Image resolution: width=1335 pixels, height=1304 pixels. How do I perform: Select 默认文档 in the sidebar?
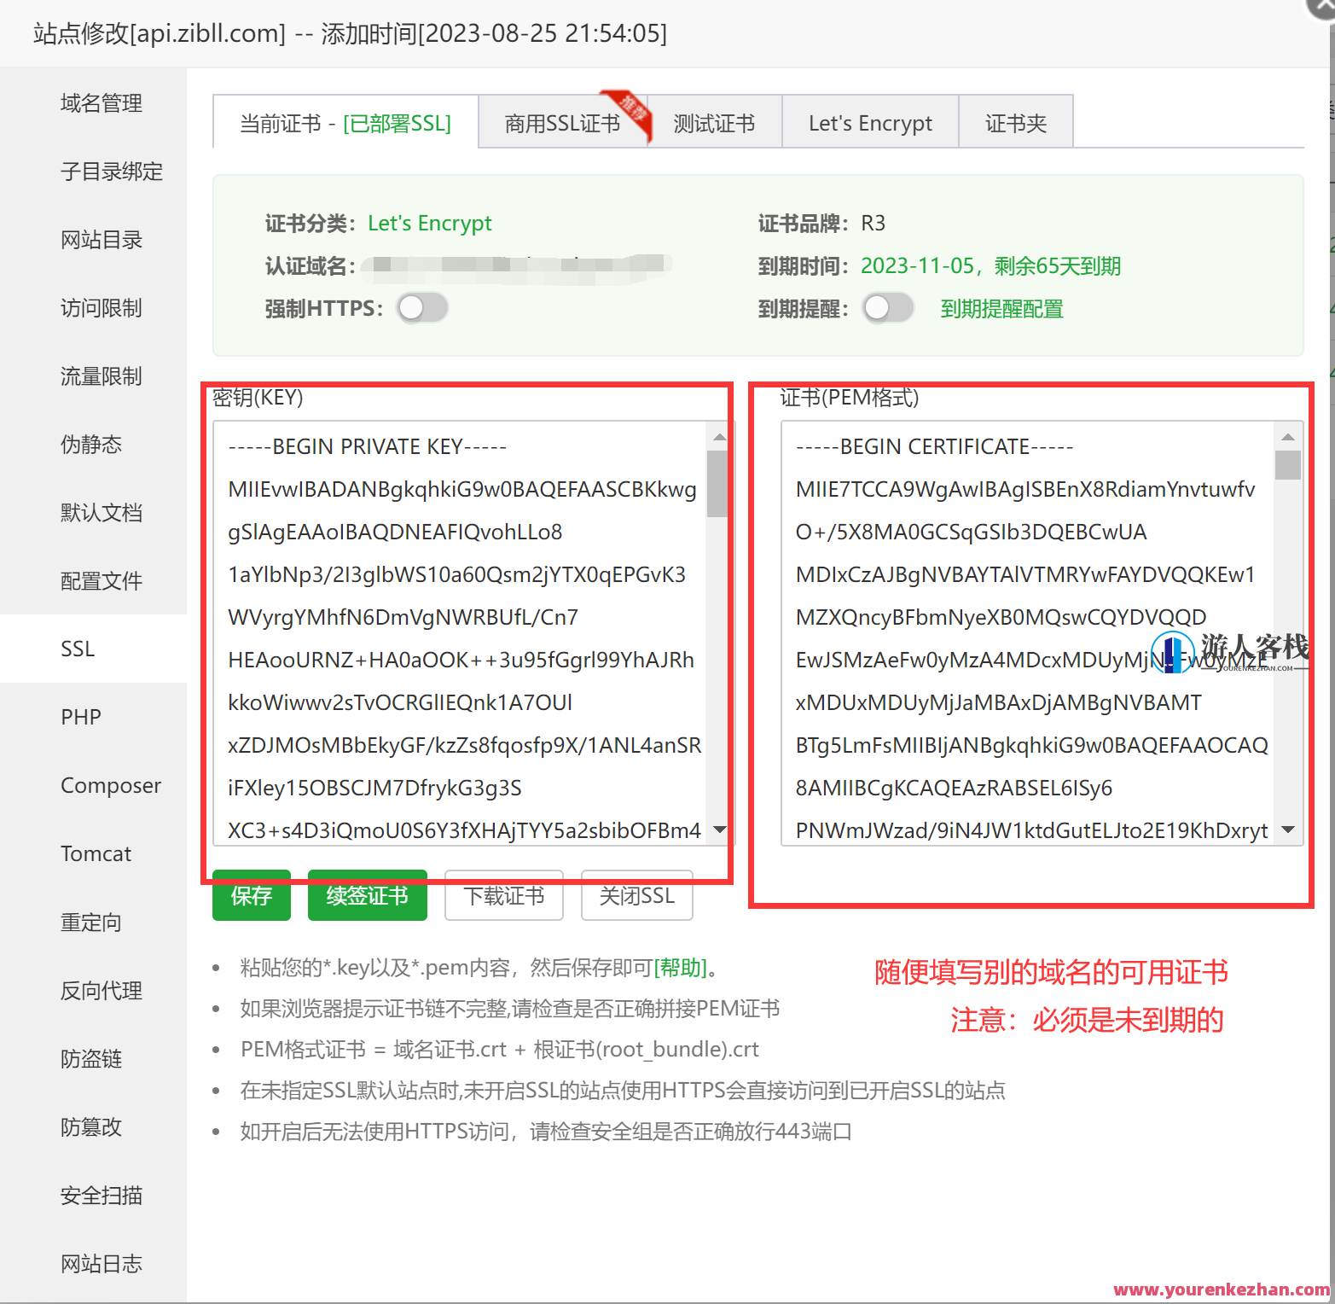(x=101, y=513)
